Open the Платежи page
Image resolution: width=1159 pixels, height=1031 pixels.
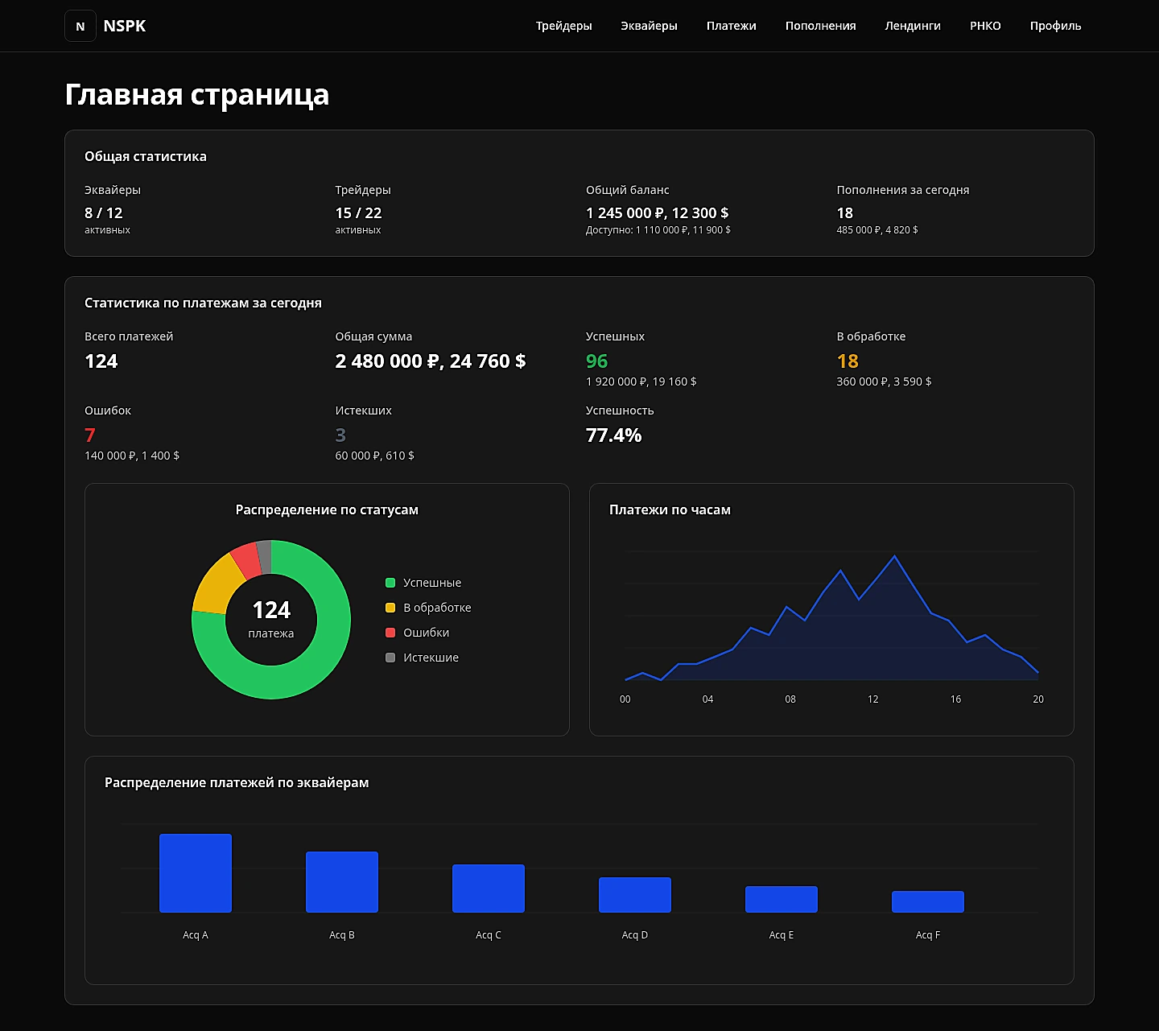point(731,26)
